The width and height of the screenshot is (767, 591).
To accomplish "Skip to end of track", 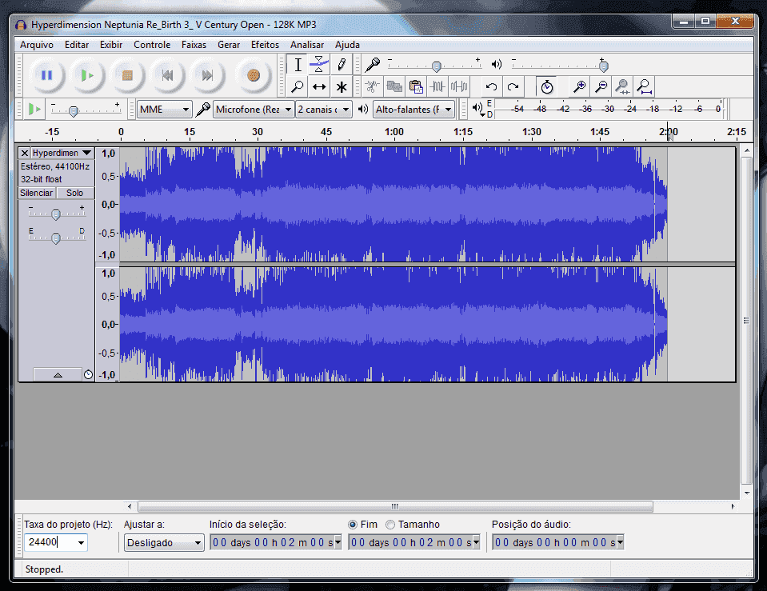I will point(207,75).
